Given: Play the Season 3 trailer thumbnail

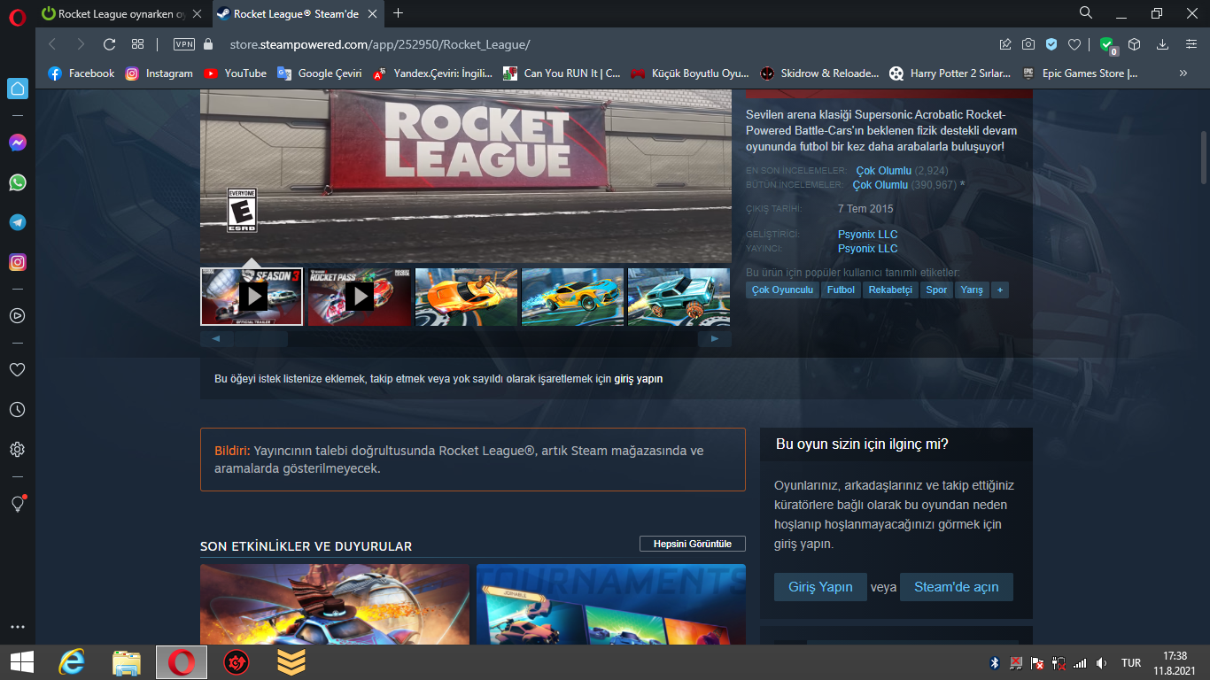Looking at the screenshot, I should point(252,297).
